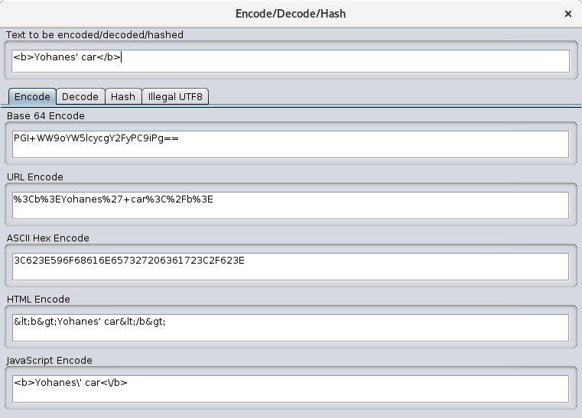Click the 'ASCII Hex Encode' section label
Viewport: 582px width, 418px height.
point(48,238)
